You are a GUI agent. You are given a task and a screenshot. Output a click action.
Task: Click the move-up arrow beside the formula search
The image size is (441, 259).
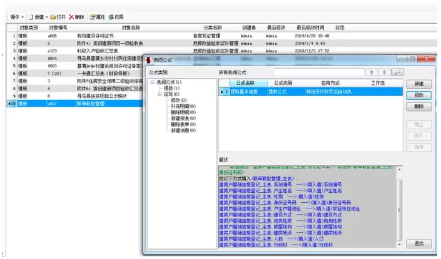click(372, 72)
